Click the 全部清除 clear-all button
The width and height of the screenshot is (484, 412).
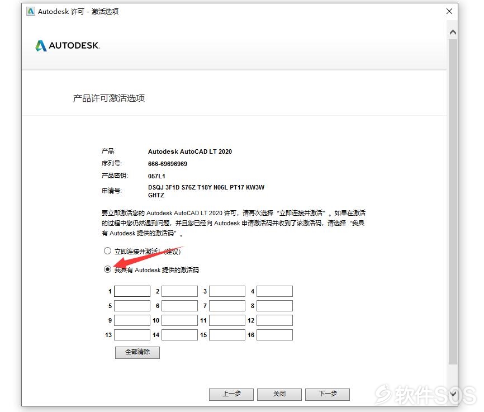137,352
